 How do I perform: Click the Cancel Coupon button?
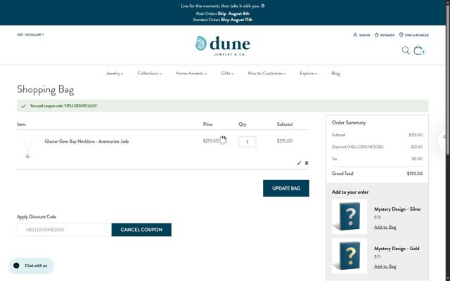pyautogui.click(x=141, y=230)
